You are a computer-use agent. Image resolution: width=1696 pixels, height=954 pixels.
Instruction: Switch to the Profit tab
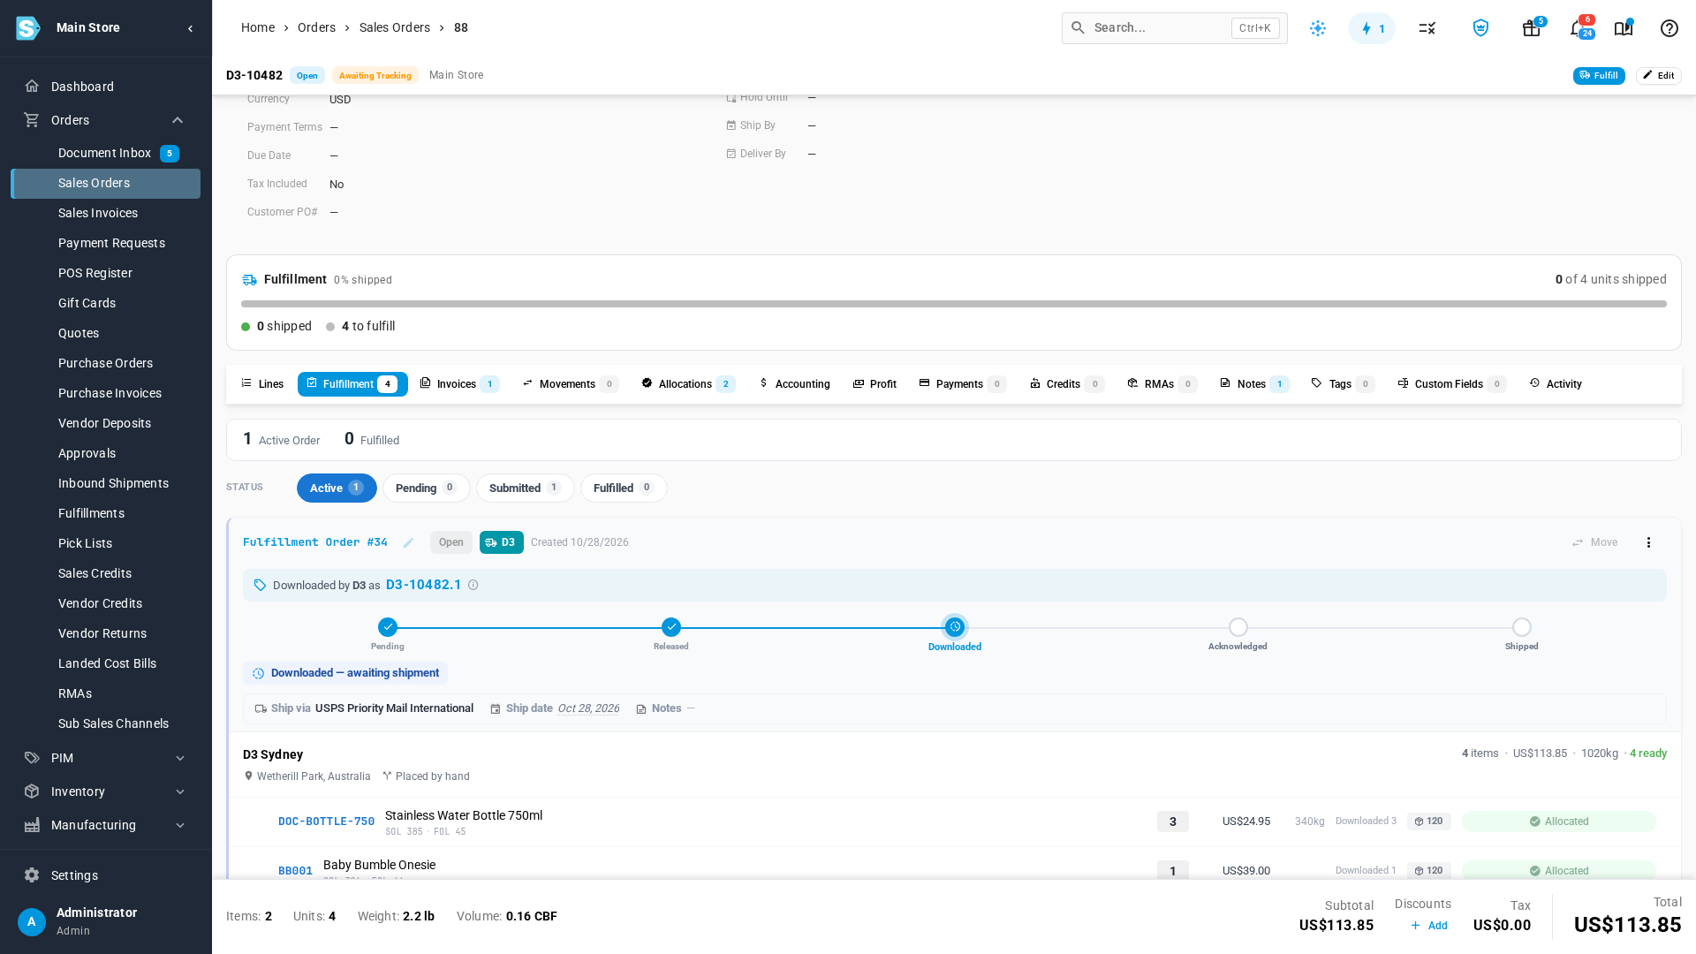(874, 384)
